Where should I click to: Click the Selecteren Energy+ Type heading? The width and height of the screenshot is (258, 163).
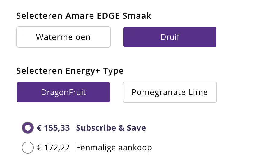[x=70, y=71]
